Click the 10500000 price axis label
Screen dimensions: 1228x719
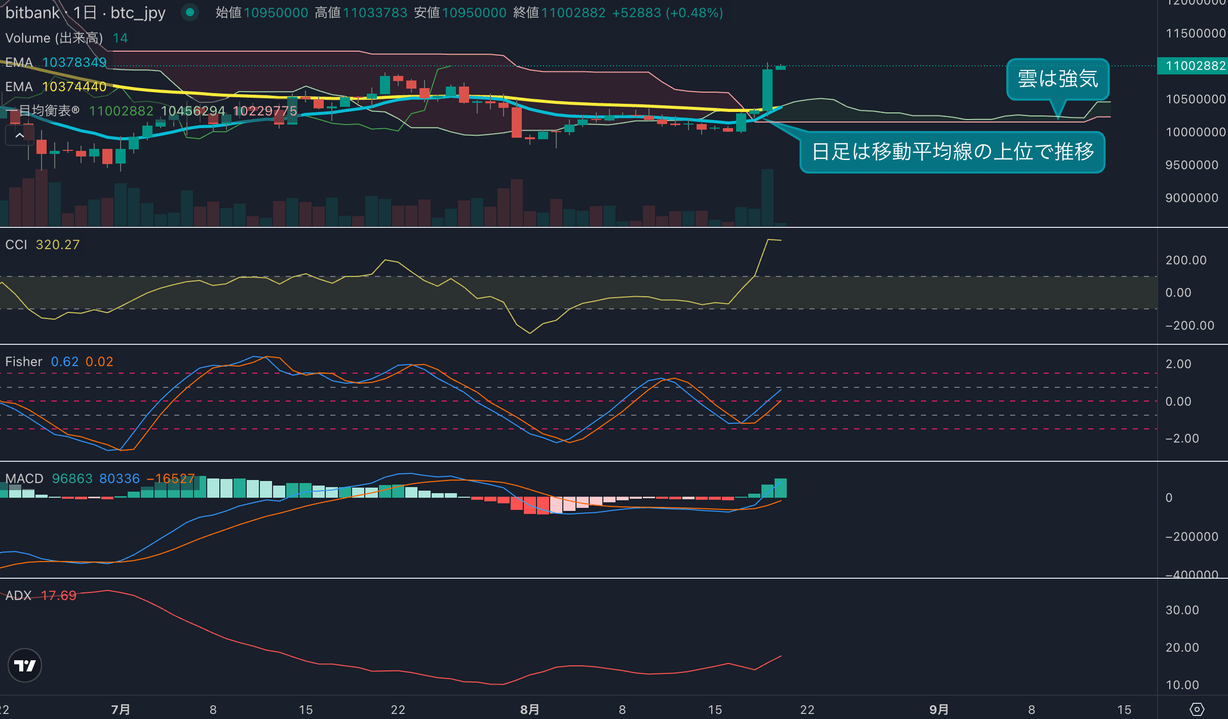(1196, 99)
